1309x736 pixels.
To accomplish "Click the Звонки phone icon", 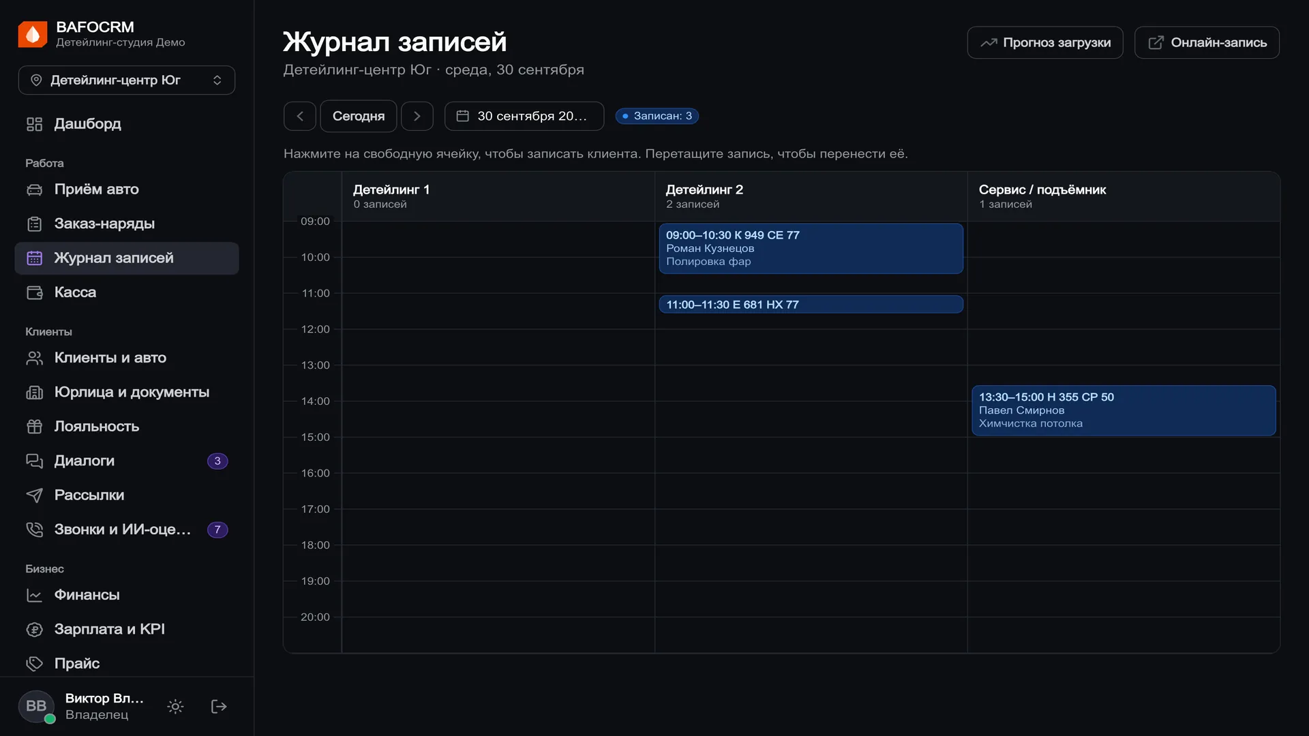I will (35, 530).
